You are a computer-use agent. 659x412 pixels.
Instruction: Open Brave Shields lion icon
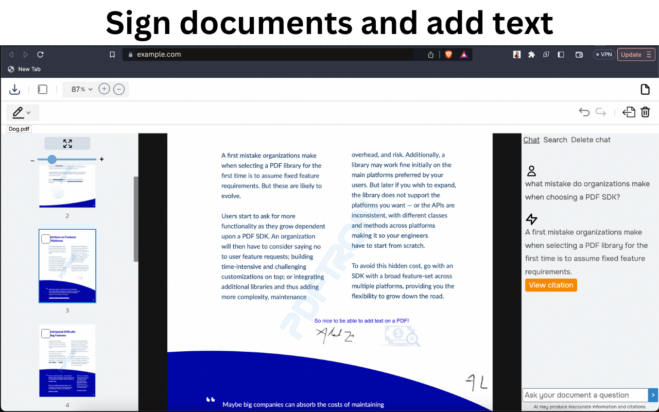(x=448, y=55)
